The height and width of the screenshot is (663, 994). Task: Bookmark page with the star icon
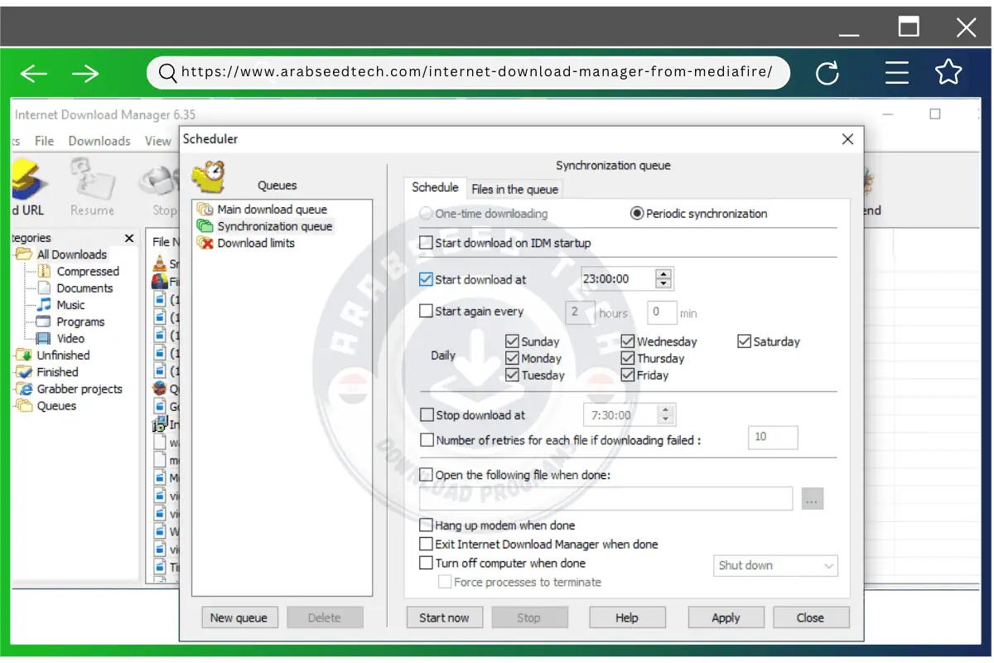948,73
